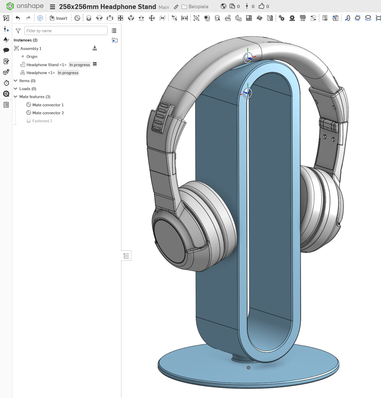The image size is (381, 398).
Task: Click the Filter by name field
Action: coord(66,31)
